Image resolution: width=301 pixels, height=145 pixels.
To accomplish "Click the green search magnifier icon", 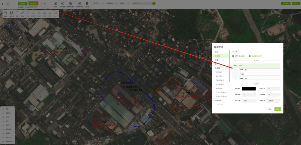I will (154, 3).
